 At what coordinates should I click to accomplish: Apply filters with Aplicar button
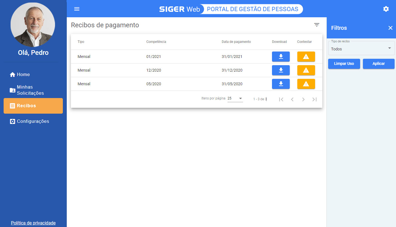[x=379, y=64]
